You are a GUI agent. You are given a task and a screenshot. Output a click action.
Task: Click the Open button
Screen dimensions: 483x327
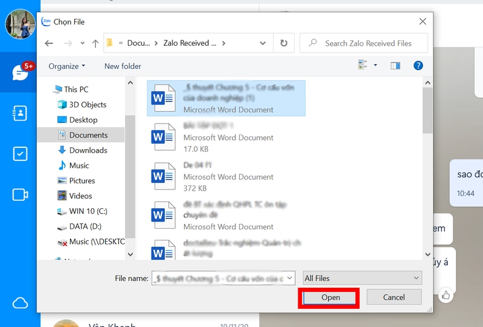(329, 298)
